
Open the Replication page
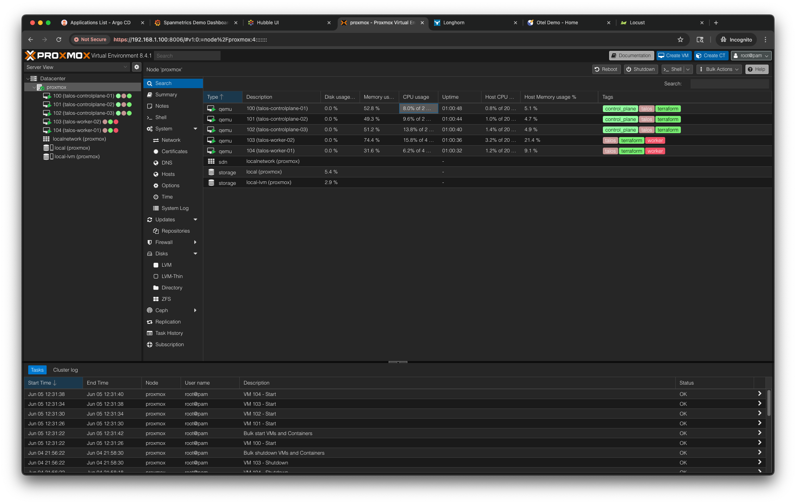click(x=173, y=322)
